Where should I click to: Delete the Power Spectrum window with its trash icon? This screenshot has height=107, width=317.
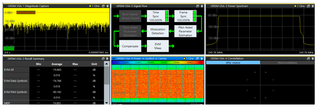tap(313, 6)
